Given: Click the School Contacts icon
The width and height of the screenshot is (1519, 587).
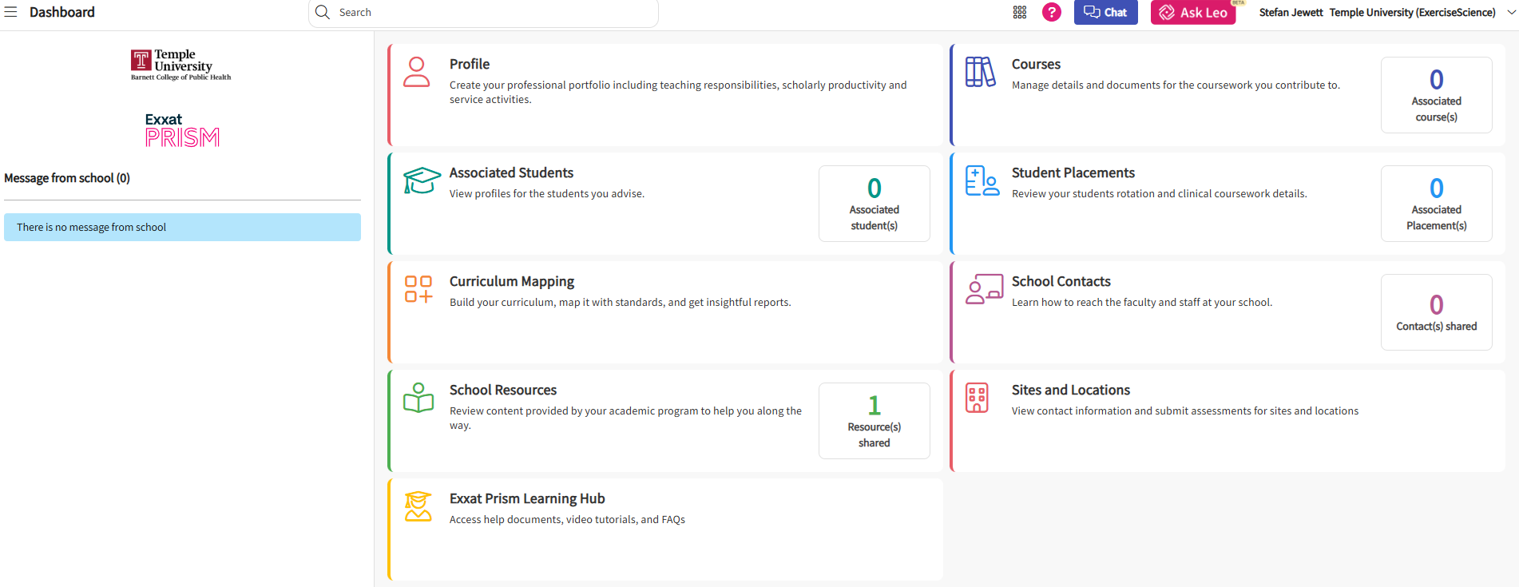Looking at the screenshot, I should click(x=984, y=289).
